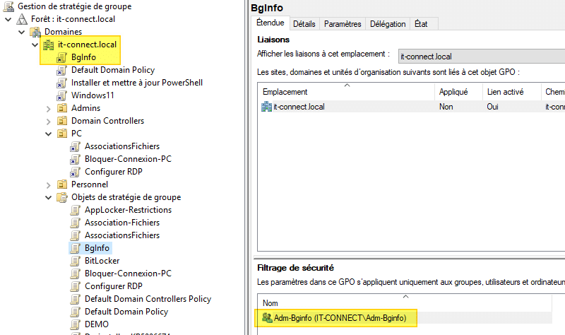Click the AssociationsFichiers link icon under PC
The image size is (565, 335).
click(x=75, y=146)
